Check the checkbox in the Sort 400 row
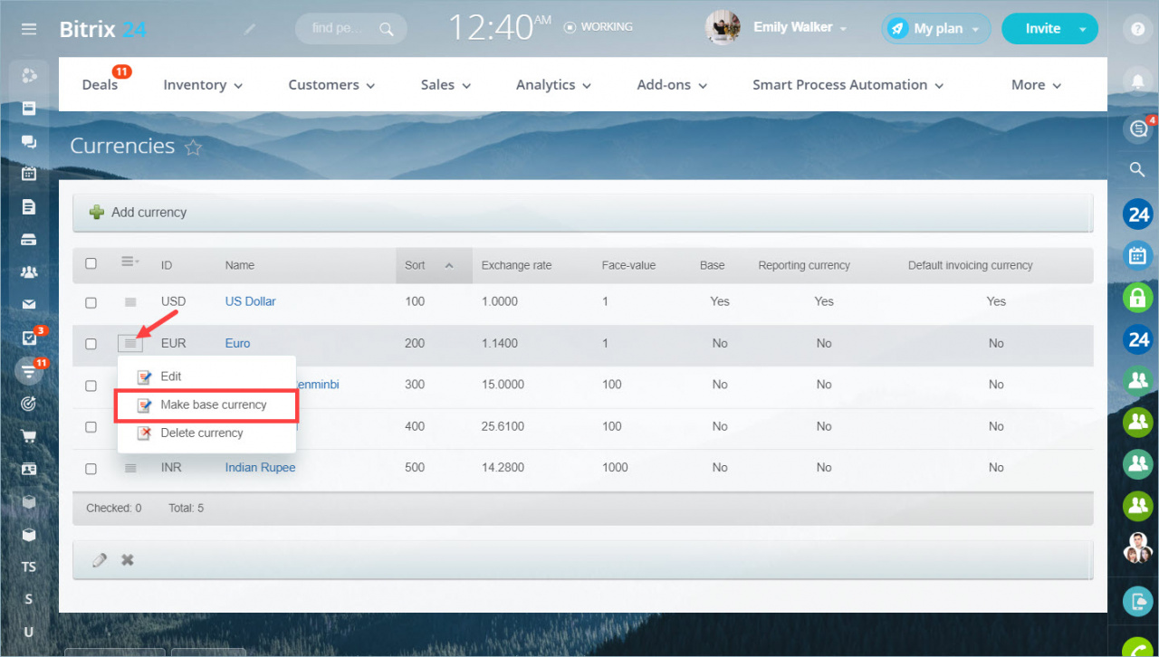 91,427
